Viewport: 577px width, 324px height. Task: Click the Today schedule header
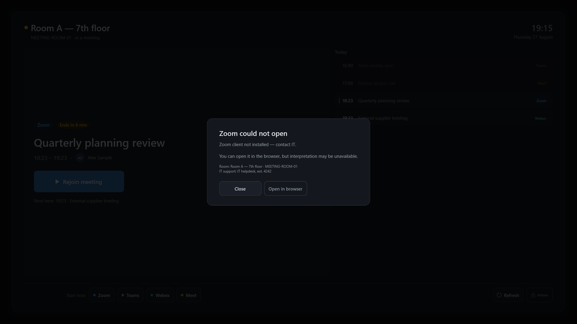pos(341,52)
